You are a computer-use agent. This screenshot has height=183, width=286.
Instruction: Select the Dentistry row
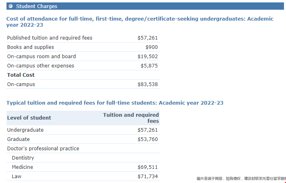click(x=23, y=158)
